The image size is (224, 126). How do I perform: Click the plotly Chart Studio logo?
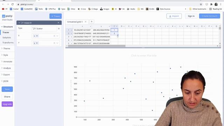(x=7, y=17)
